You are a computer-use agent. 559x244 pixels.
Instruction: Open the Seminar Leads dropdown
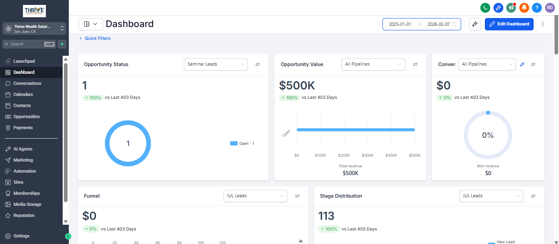[215, 64]
